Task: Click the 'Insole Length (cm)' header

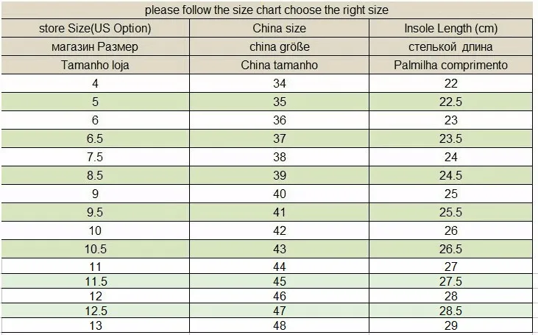Action: click(x=451, y=29)
